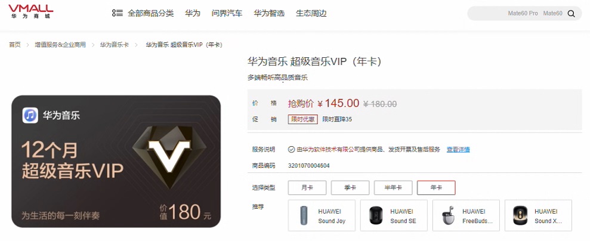Image resolution: width=590 pixels, height=241 pixels.
Task: Click the service verification checkmark icon
Action: pos(291,149)
